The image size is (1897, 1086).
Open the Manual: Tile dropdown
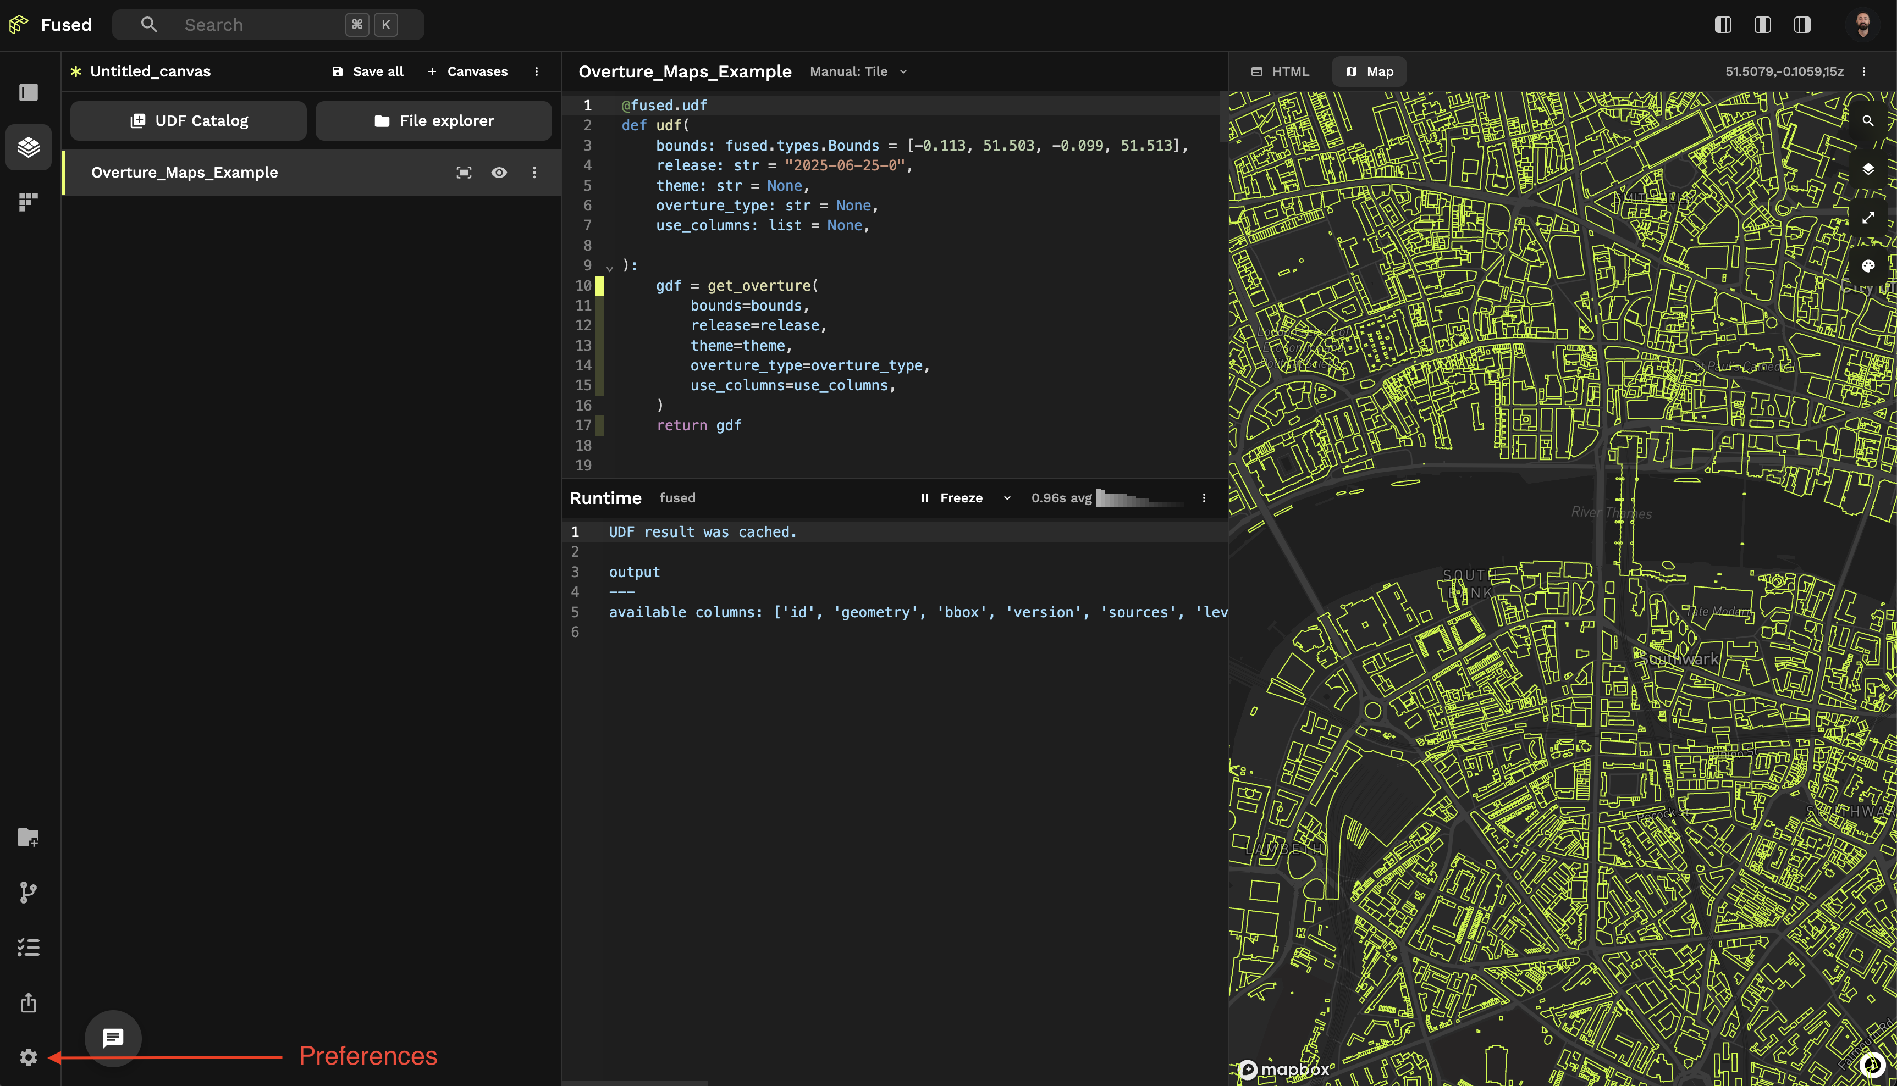click(858, 71)
